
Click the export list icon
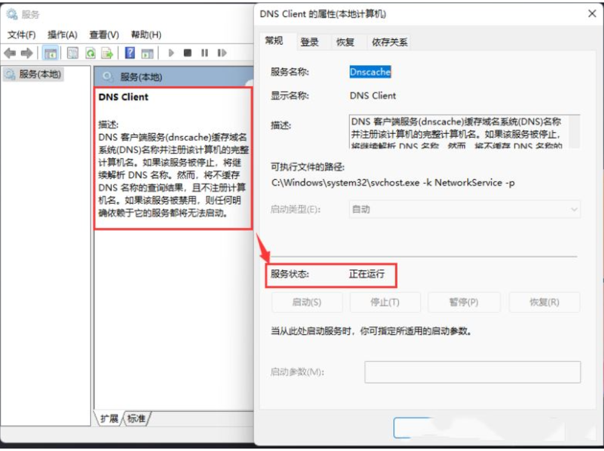108,51
